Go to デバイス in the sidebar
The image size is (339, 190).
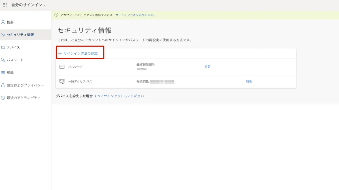pyautogui.click(x=13, y=47)
